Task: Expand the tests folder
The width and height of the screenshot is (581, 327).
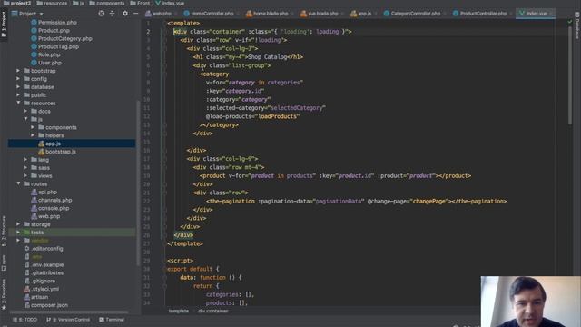Action: pos(18,233)
